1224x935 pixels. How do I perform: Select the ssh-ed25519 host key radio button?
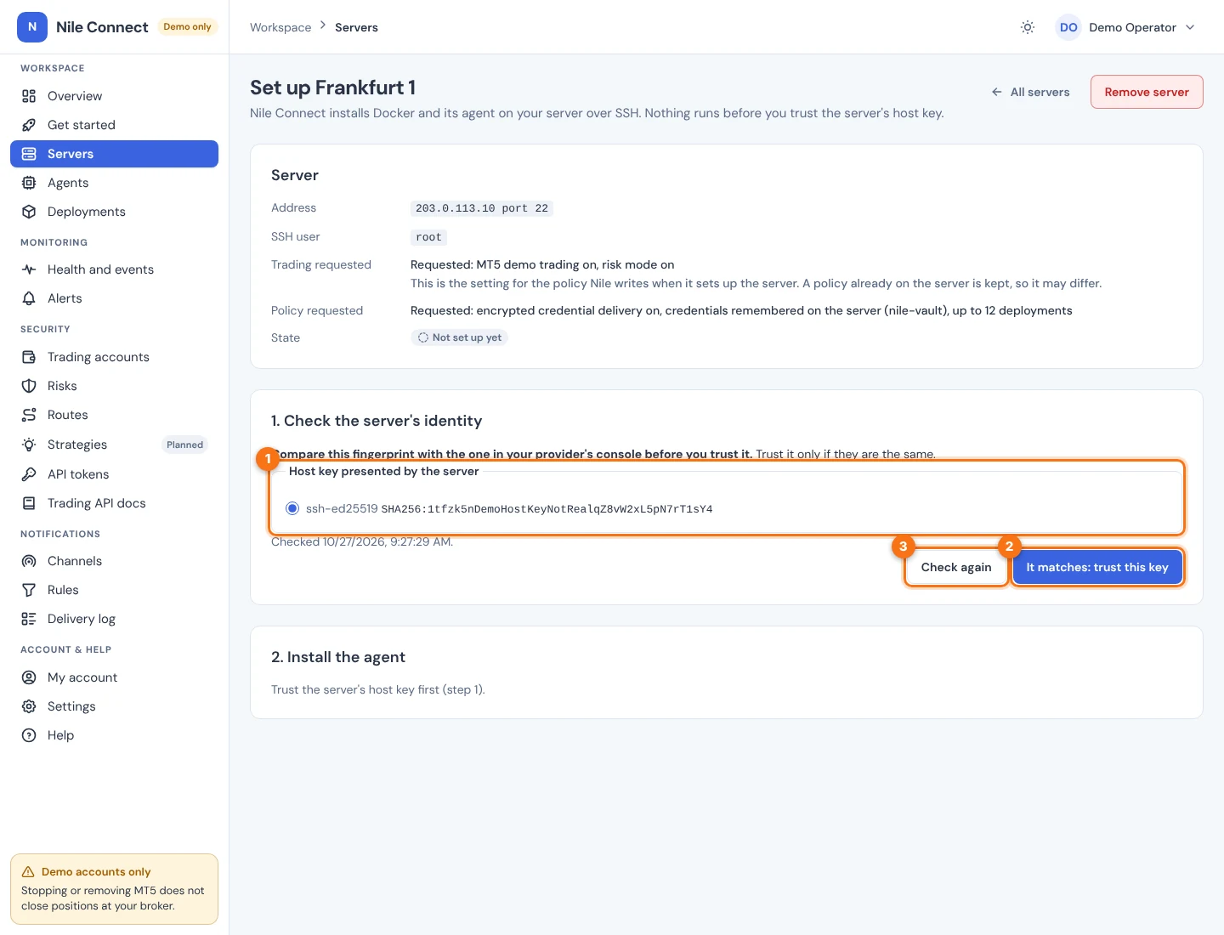(x=292, y=508)
